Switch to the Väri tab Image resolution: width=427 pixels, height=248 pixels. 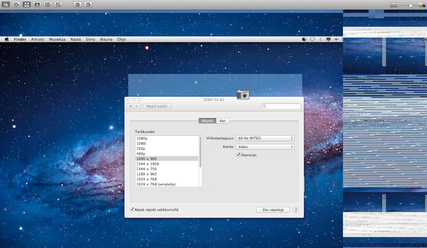tap(222, 120)
